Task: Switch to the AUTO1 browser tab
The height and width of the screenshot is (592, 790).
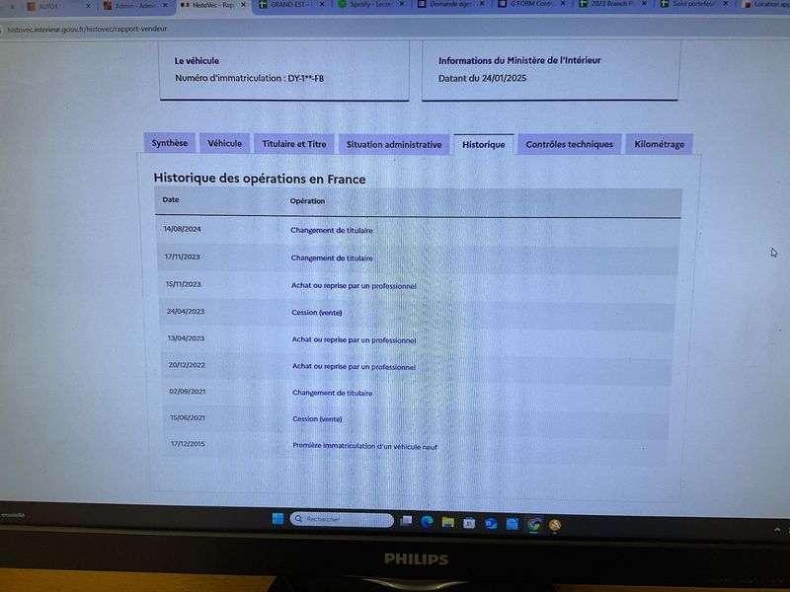Action: (48, 6)
